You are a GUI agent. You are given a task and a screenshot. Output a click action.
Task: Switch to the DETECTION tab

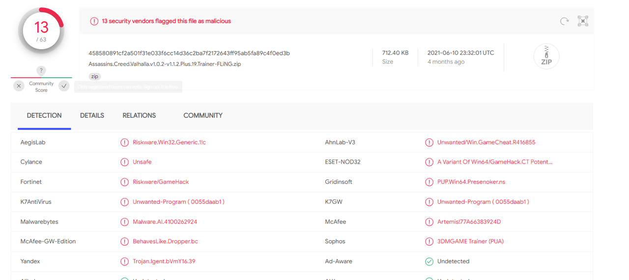44,115
